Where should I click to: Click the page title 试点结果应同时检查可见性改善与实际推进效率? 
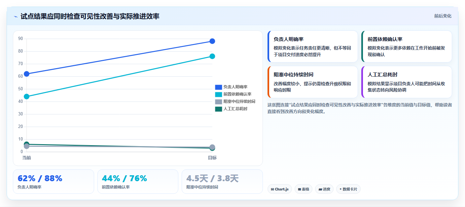coord(90,16)
